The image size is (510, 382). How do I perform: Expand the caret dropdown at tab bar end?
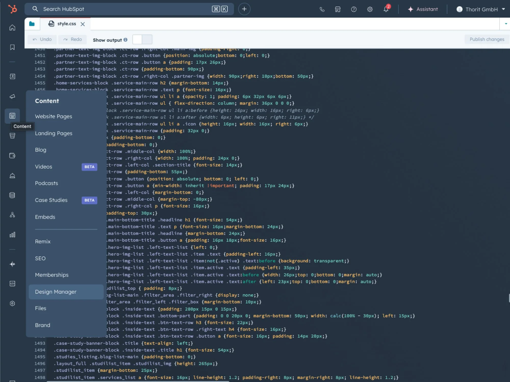click(x=506, y=24)
